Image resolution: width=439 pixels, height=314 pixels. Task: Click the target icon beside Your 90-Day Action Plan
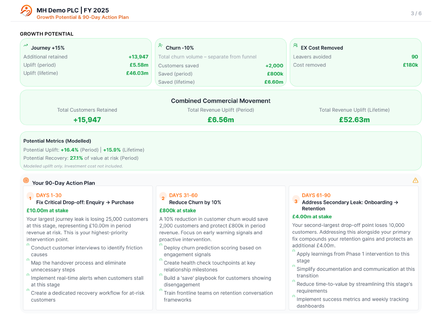[x=26, y=181]
